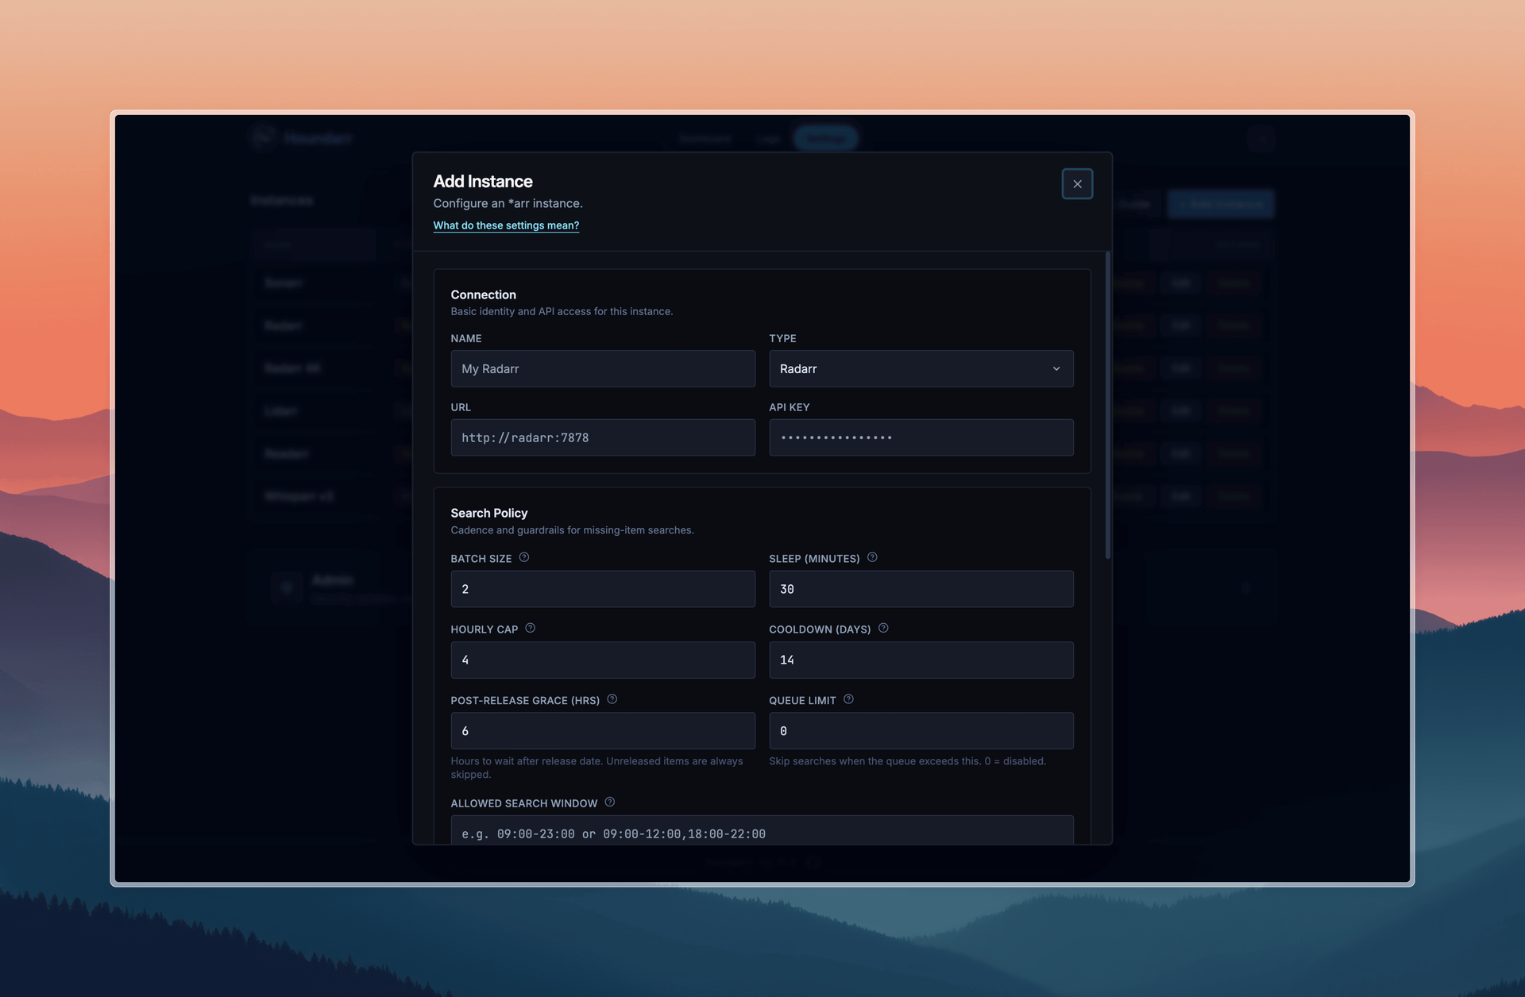Click the Allowed Search Window input

tap(762, 830)
